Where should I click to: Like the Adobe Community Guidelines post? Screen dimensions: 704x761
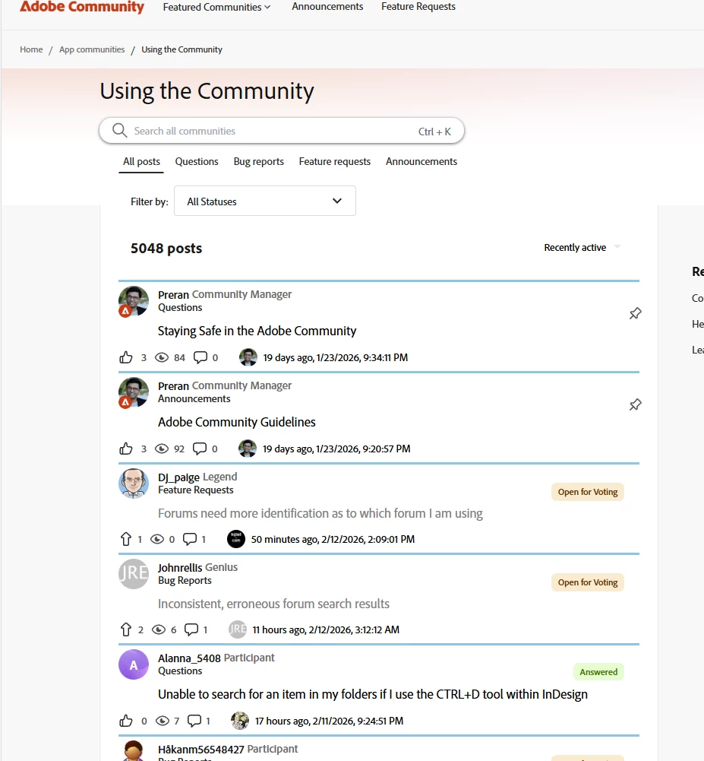click(126, 449)
